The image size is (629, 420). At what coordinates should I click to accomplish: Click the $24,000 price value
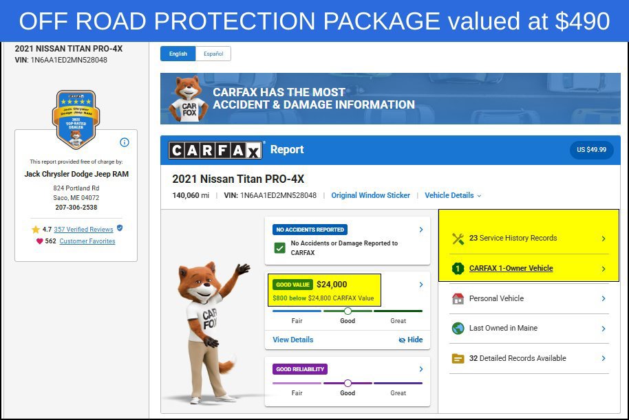332,285
